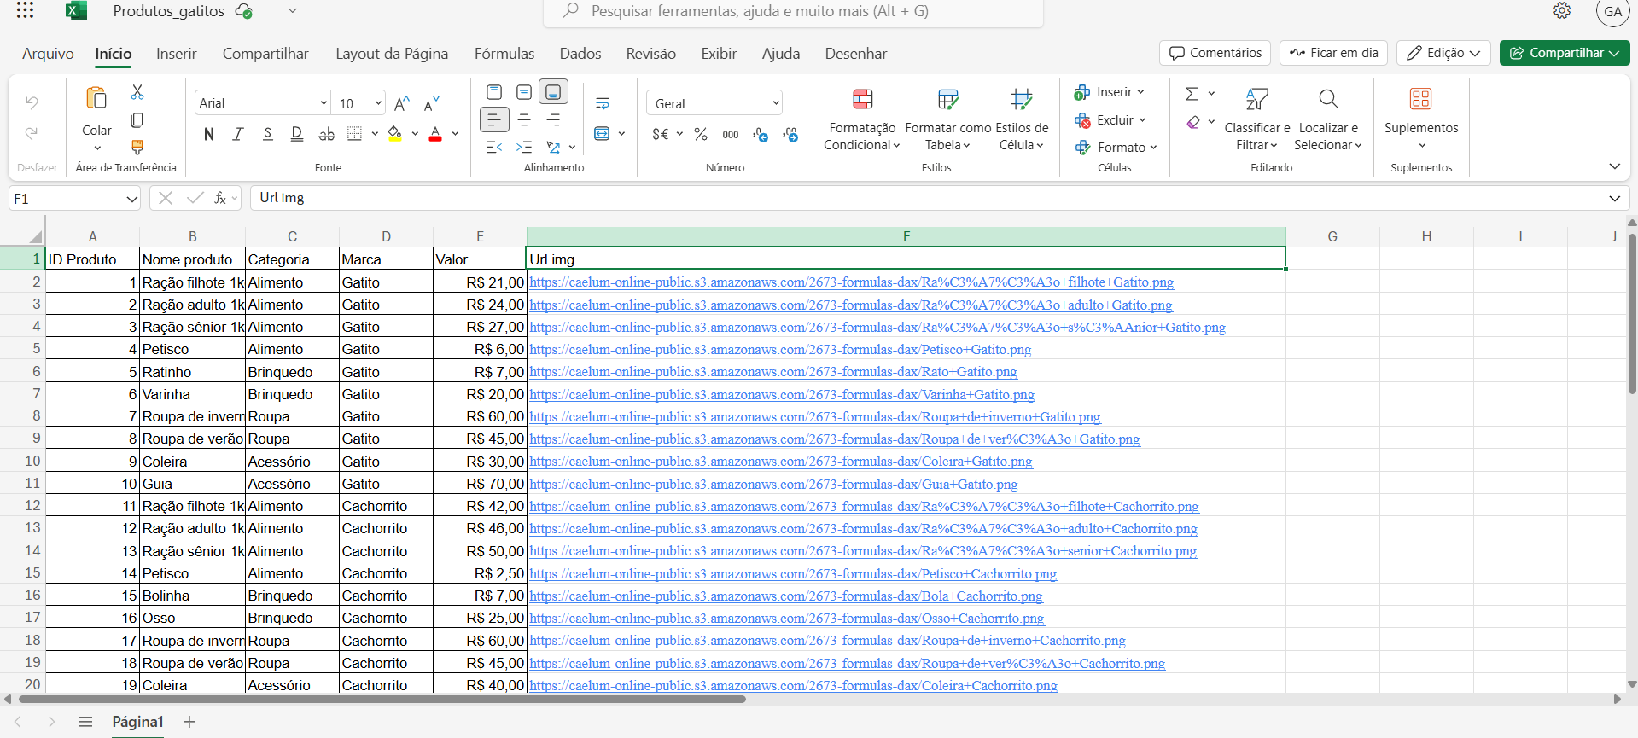Open Formatação Condicional dropdown
Viewport: 1638px width, 738px height.
tap(862, 120)
